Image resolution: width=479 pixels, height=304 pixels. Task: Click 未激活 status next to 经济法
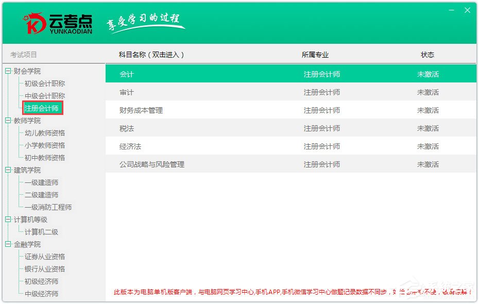pos(428,146)
